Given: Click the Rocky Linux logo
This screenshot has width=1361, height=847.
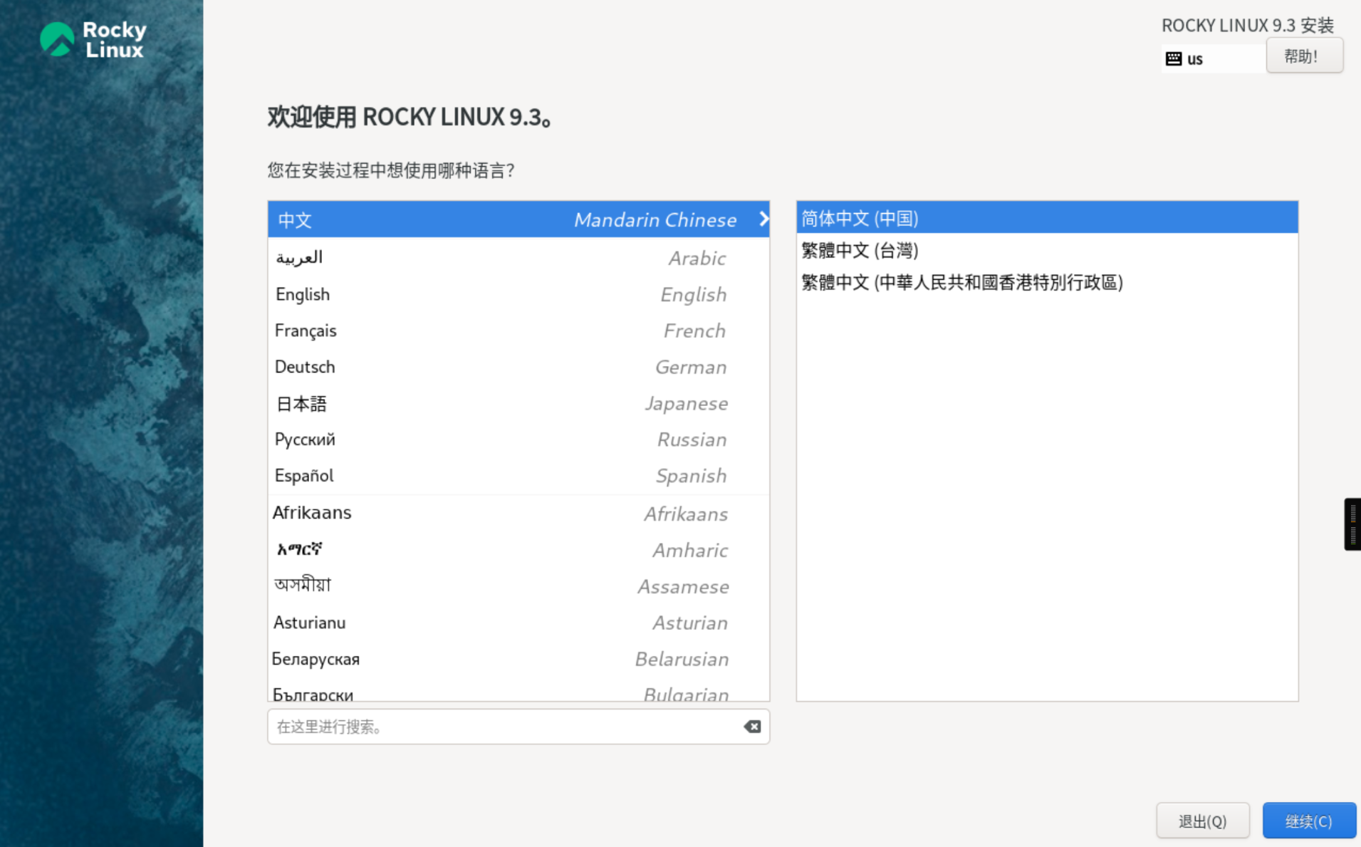Looking at the screenshot, I should click(93, 39).
